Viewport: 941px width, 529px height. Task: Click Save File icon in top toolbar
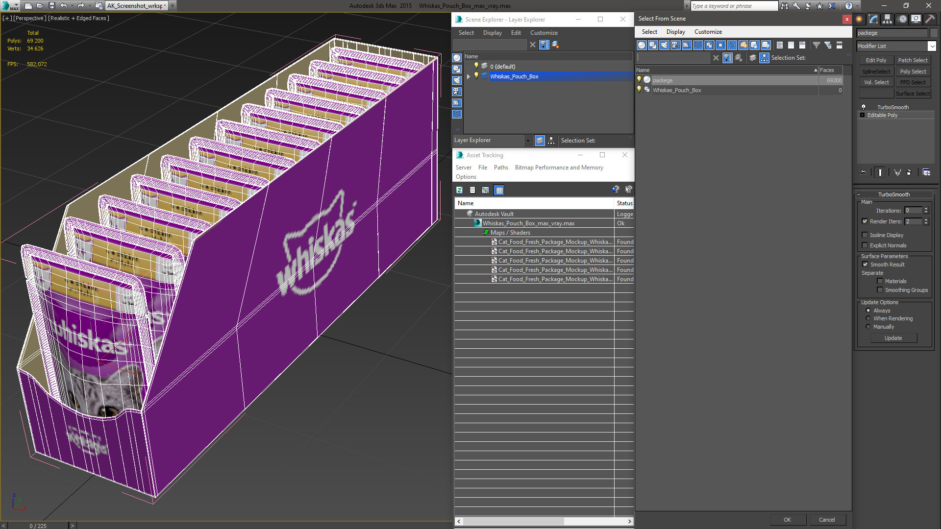click(x=51, y=5)
